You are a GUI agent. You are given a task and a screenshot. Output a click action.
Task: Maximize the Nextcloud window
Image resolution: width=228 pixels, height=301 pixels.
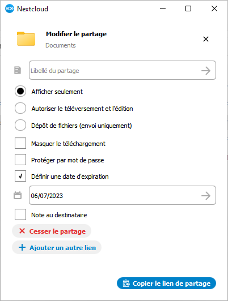[x=188, y=8]
